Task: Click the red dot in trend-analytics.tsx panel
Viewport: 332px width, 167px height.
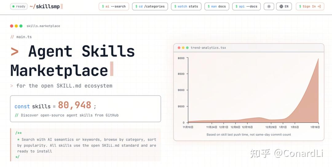Action: click(x=179, y=48)
